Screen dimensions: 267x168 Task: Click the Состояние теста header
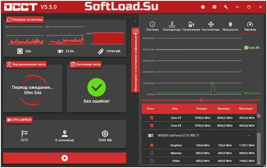click(x=85, y=64)
